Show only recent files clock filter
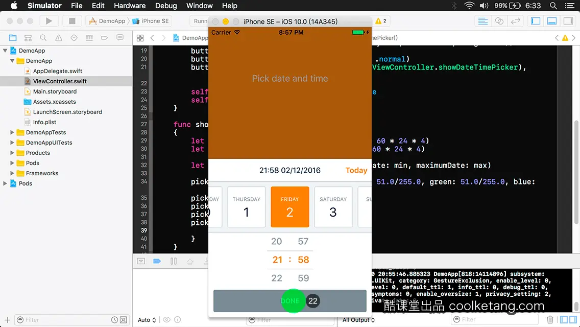The width and height of the screenshot is (580, 327). (115, 320)
